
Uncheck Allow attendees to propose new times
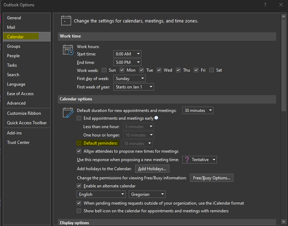pyautogui.click(x=79, y=151)
